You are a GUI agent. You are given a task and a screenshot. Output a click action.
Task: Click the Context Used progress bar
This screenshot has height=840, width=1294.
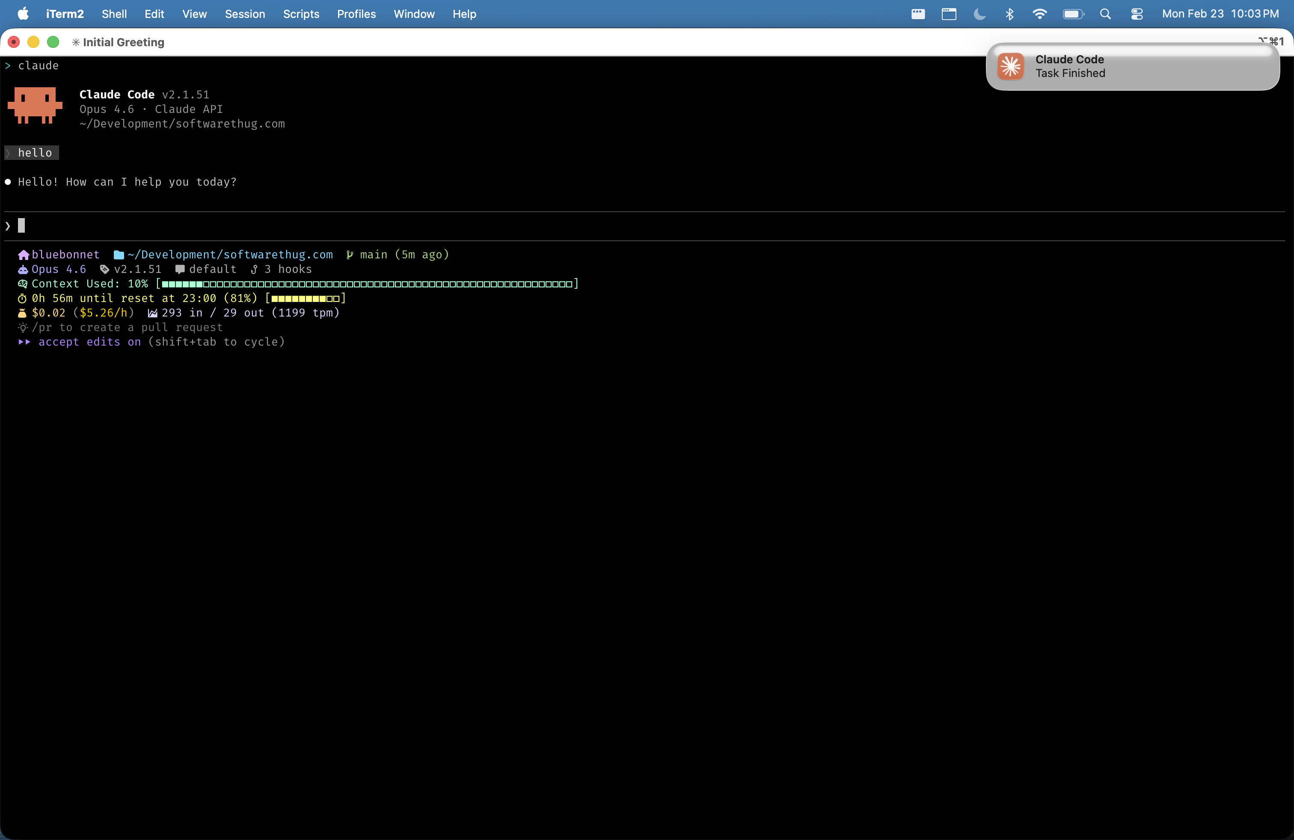(367, 284)
